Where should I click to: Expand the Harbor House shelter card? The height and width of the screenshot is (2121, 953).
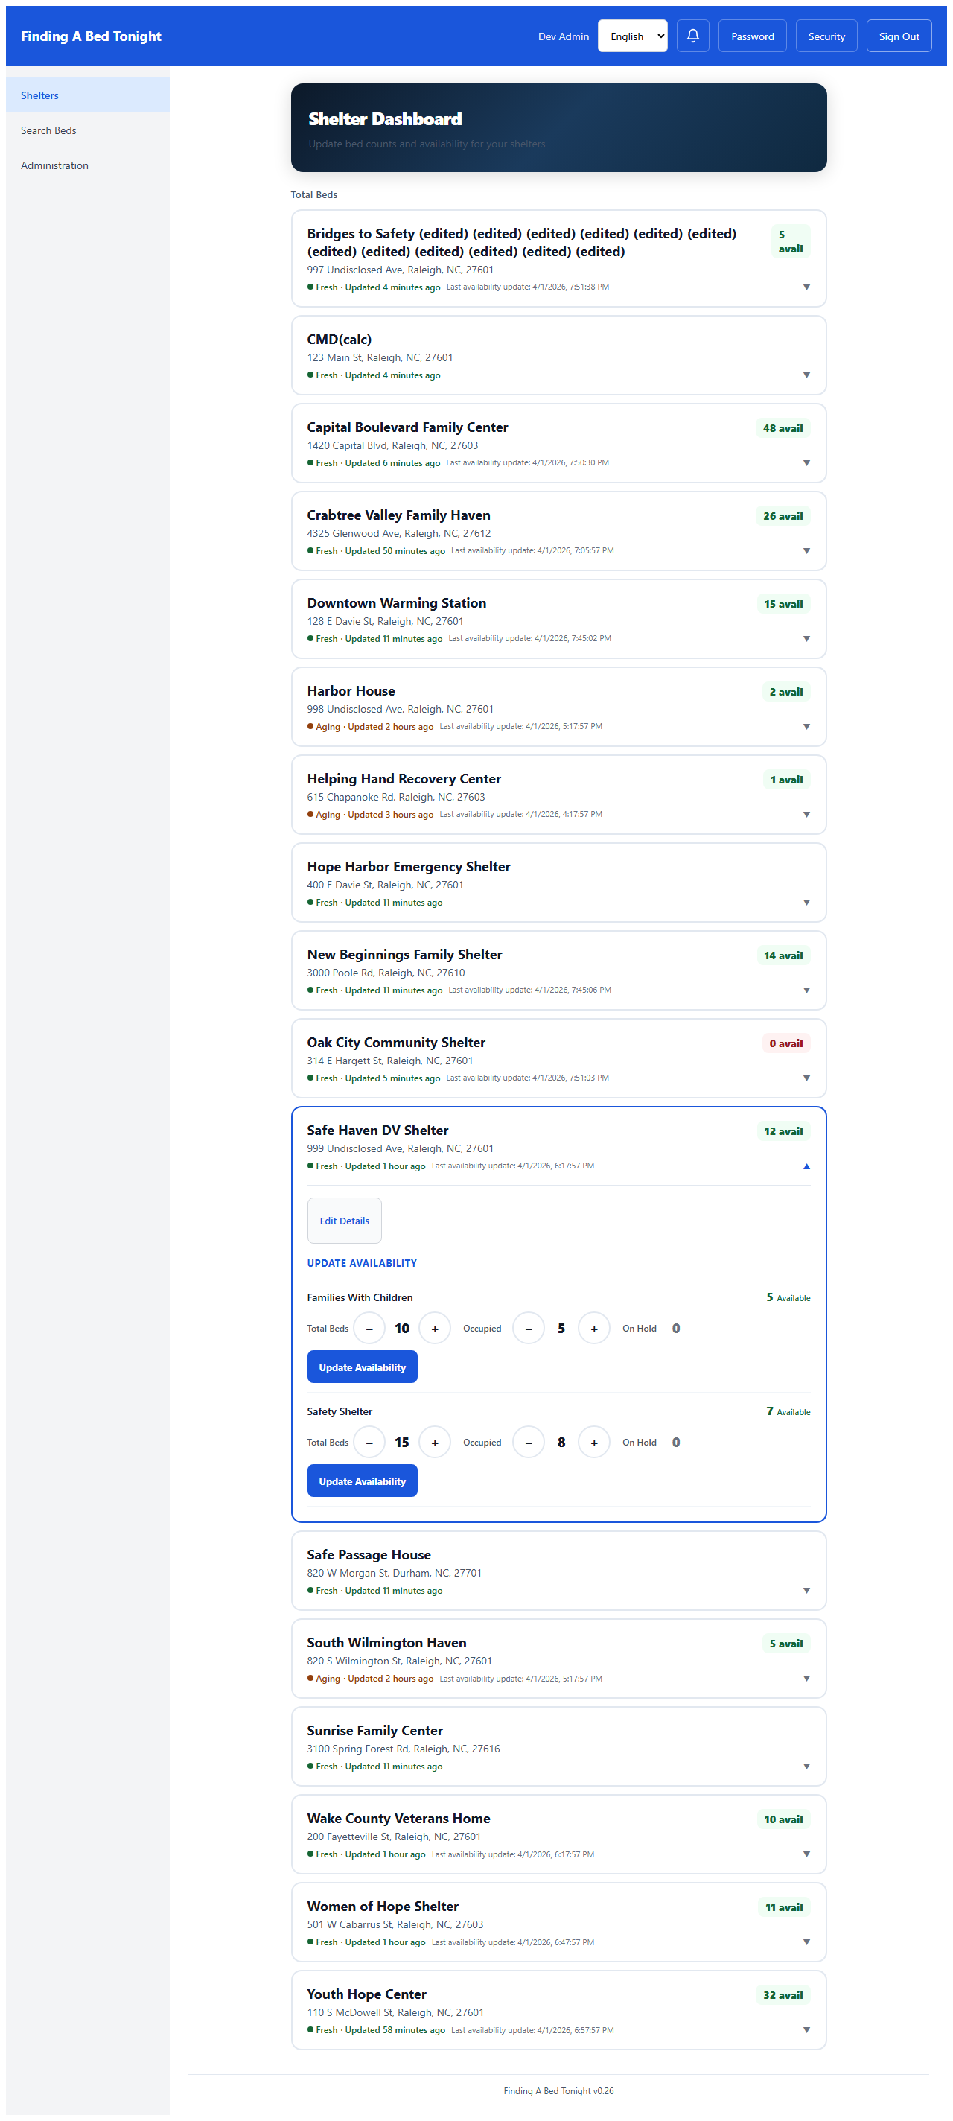pos(806,726)
